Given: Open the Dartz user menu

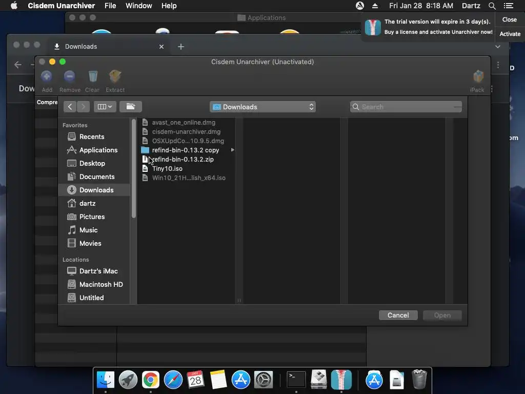Looking at the screenshot, I should (x=471, y=6).
